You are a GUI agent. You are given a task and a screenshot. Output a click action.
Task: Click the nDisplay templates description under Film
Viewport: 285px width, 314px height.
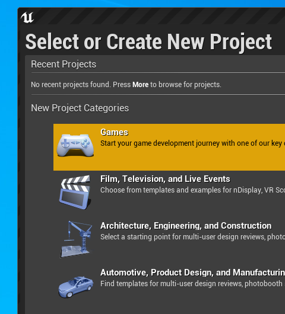click(193, 190)
